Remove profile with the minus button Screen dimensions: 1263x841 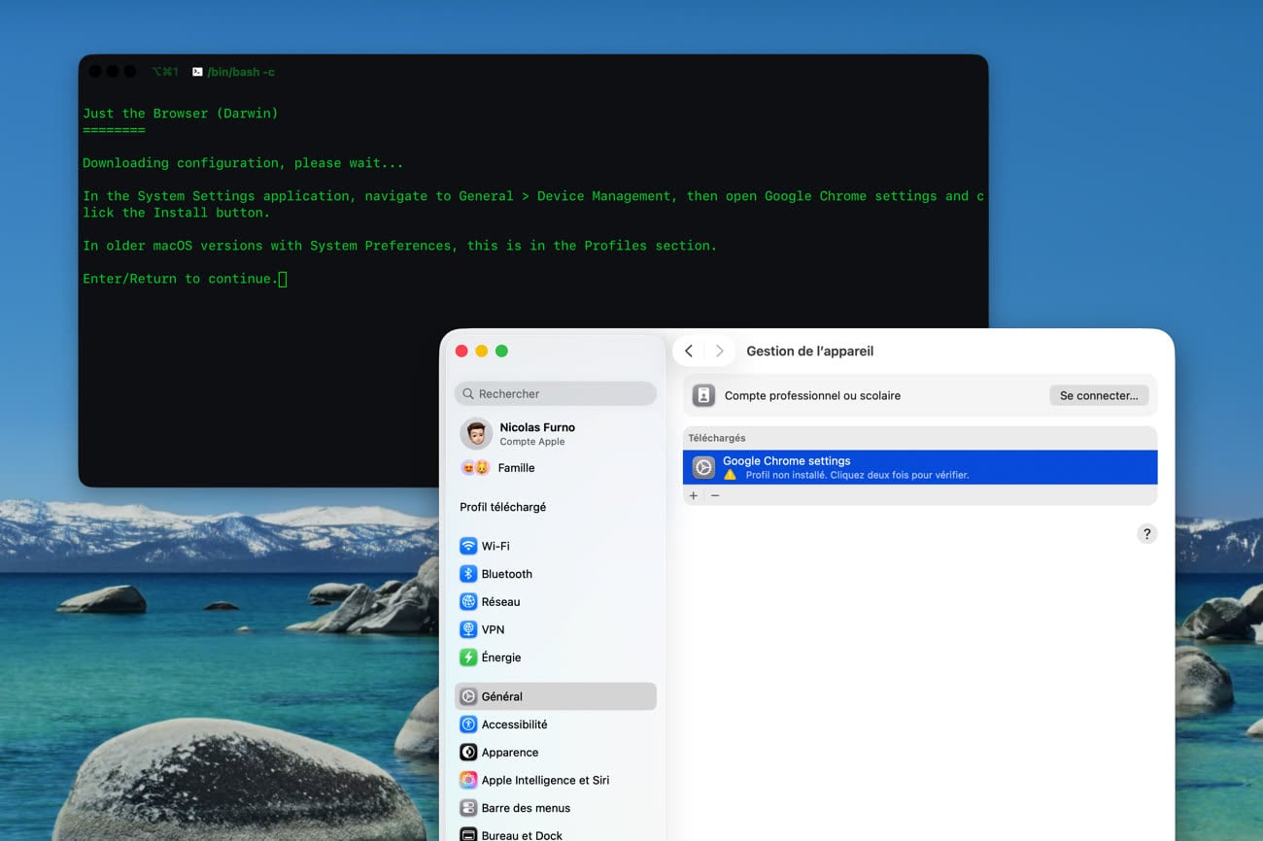715,495
